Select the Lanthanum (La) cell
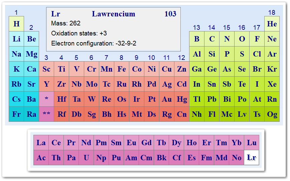290x181 pixels. point(41,143)
